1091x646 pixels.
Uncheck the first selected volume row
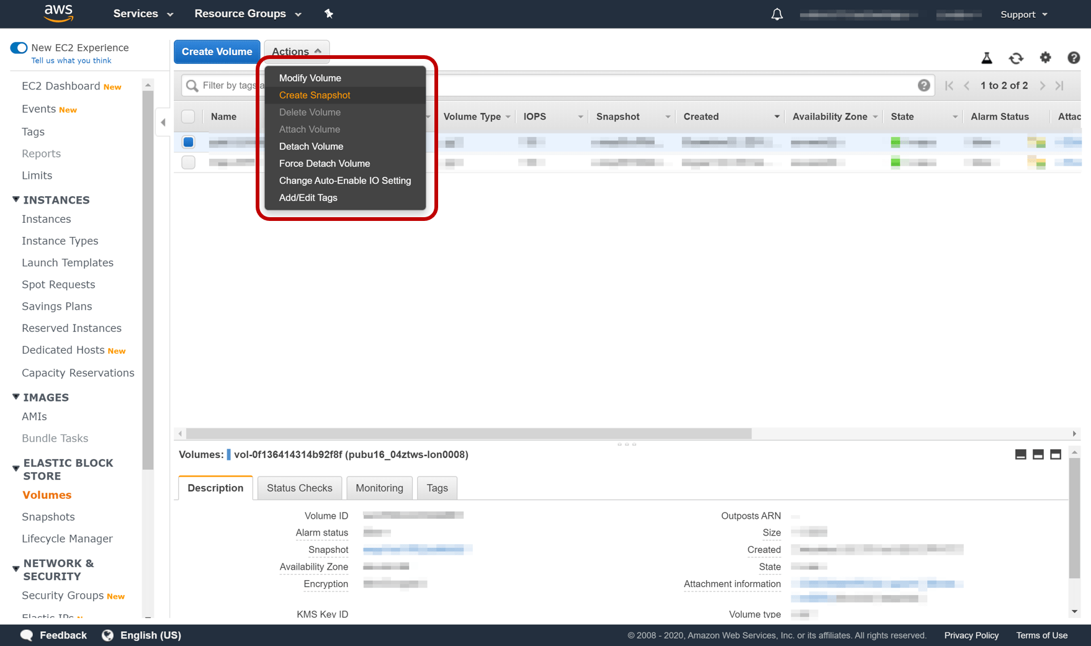pos(188,141)
